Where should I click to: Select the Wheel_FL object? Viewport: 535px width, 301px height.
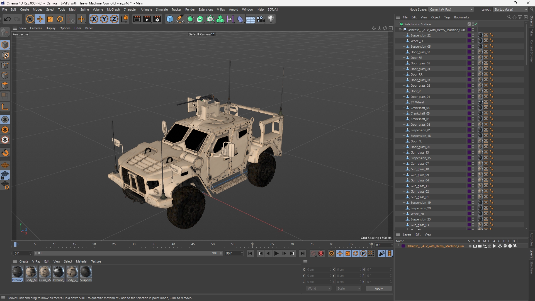(417, 41)
